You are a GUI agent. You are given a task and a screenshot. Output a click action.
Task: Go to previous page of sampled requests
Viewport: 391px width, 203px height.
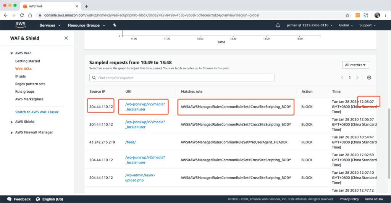(x=342, y=78)
